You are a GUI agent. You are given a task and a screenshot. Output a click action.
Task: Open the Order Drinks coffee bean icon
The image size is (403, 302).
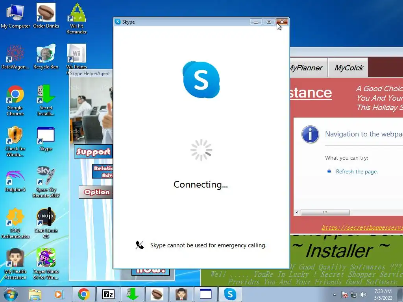pyautogui.click(x=46, y=16)
